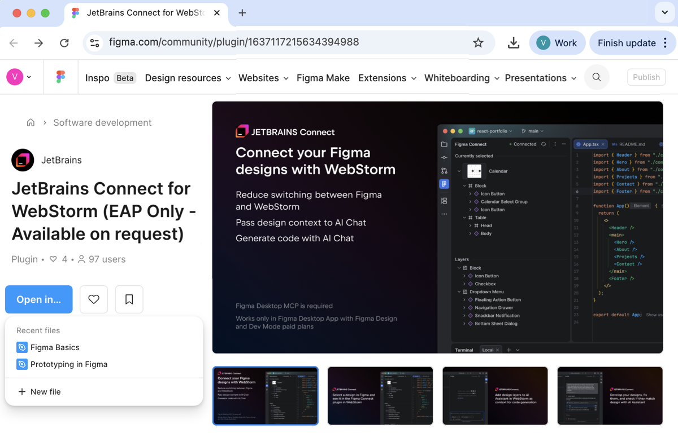Screen dimensions: 678x433
Task: Open Inspo Beta page
Action: pos(110,78)
